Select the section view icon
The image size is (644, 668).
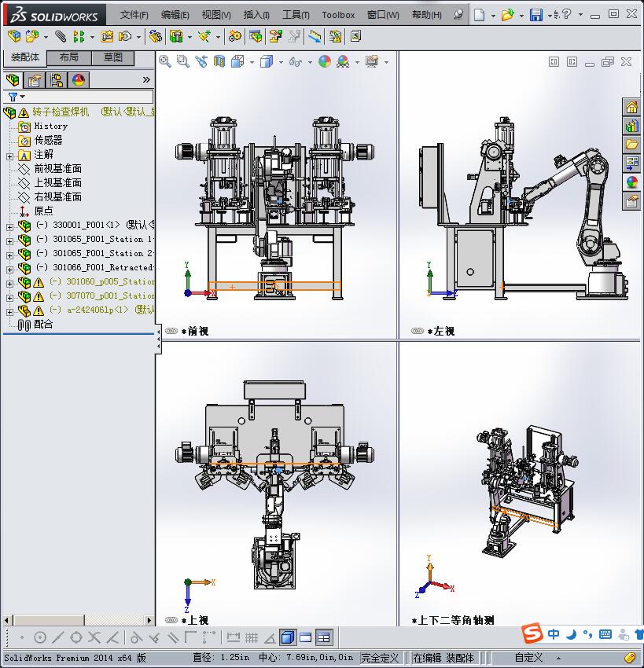coord(219,61)
